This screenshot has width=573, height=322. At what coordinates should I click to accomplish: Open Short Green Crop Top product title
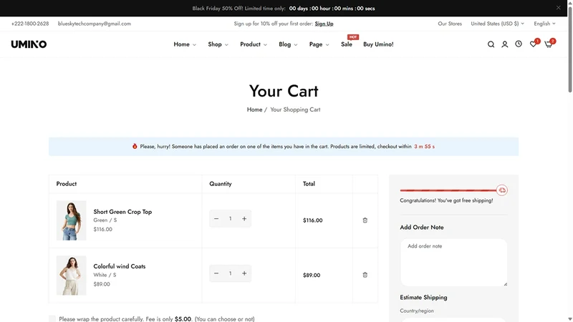(122, 212)
